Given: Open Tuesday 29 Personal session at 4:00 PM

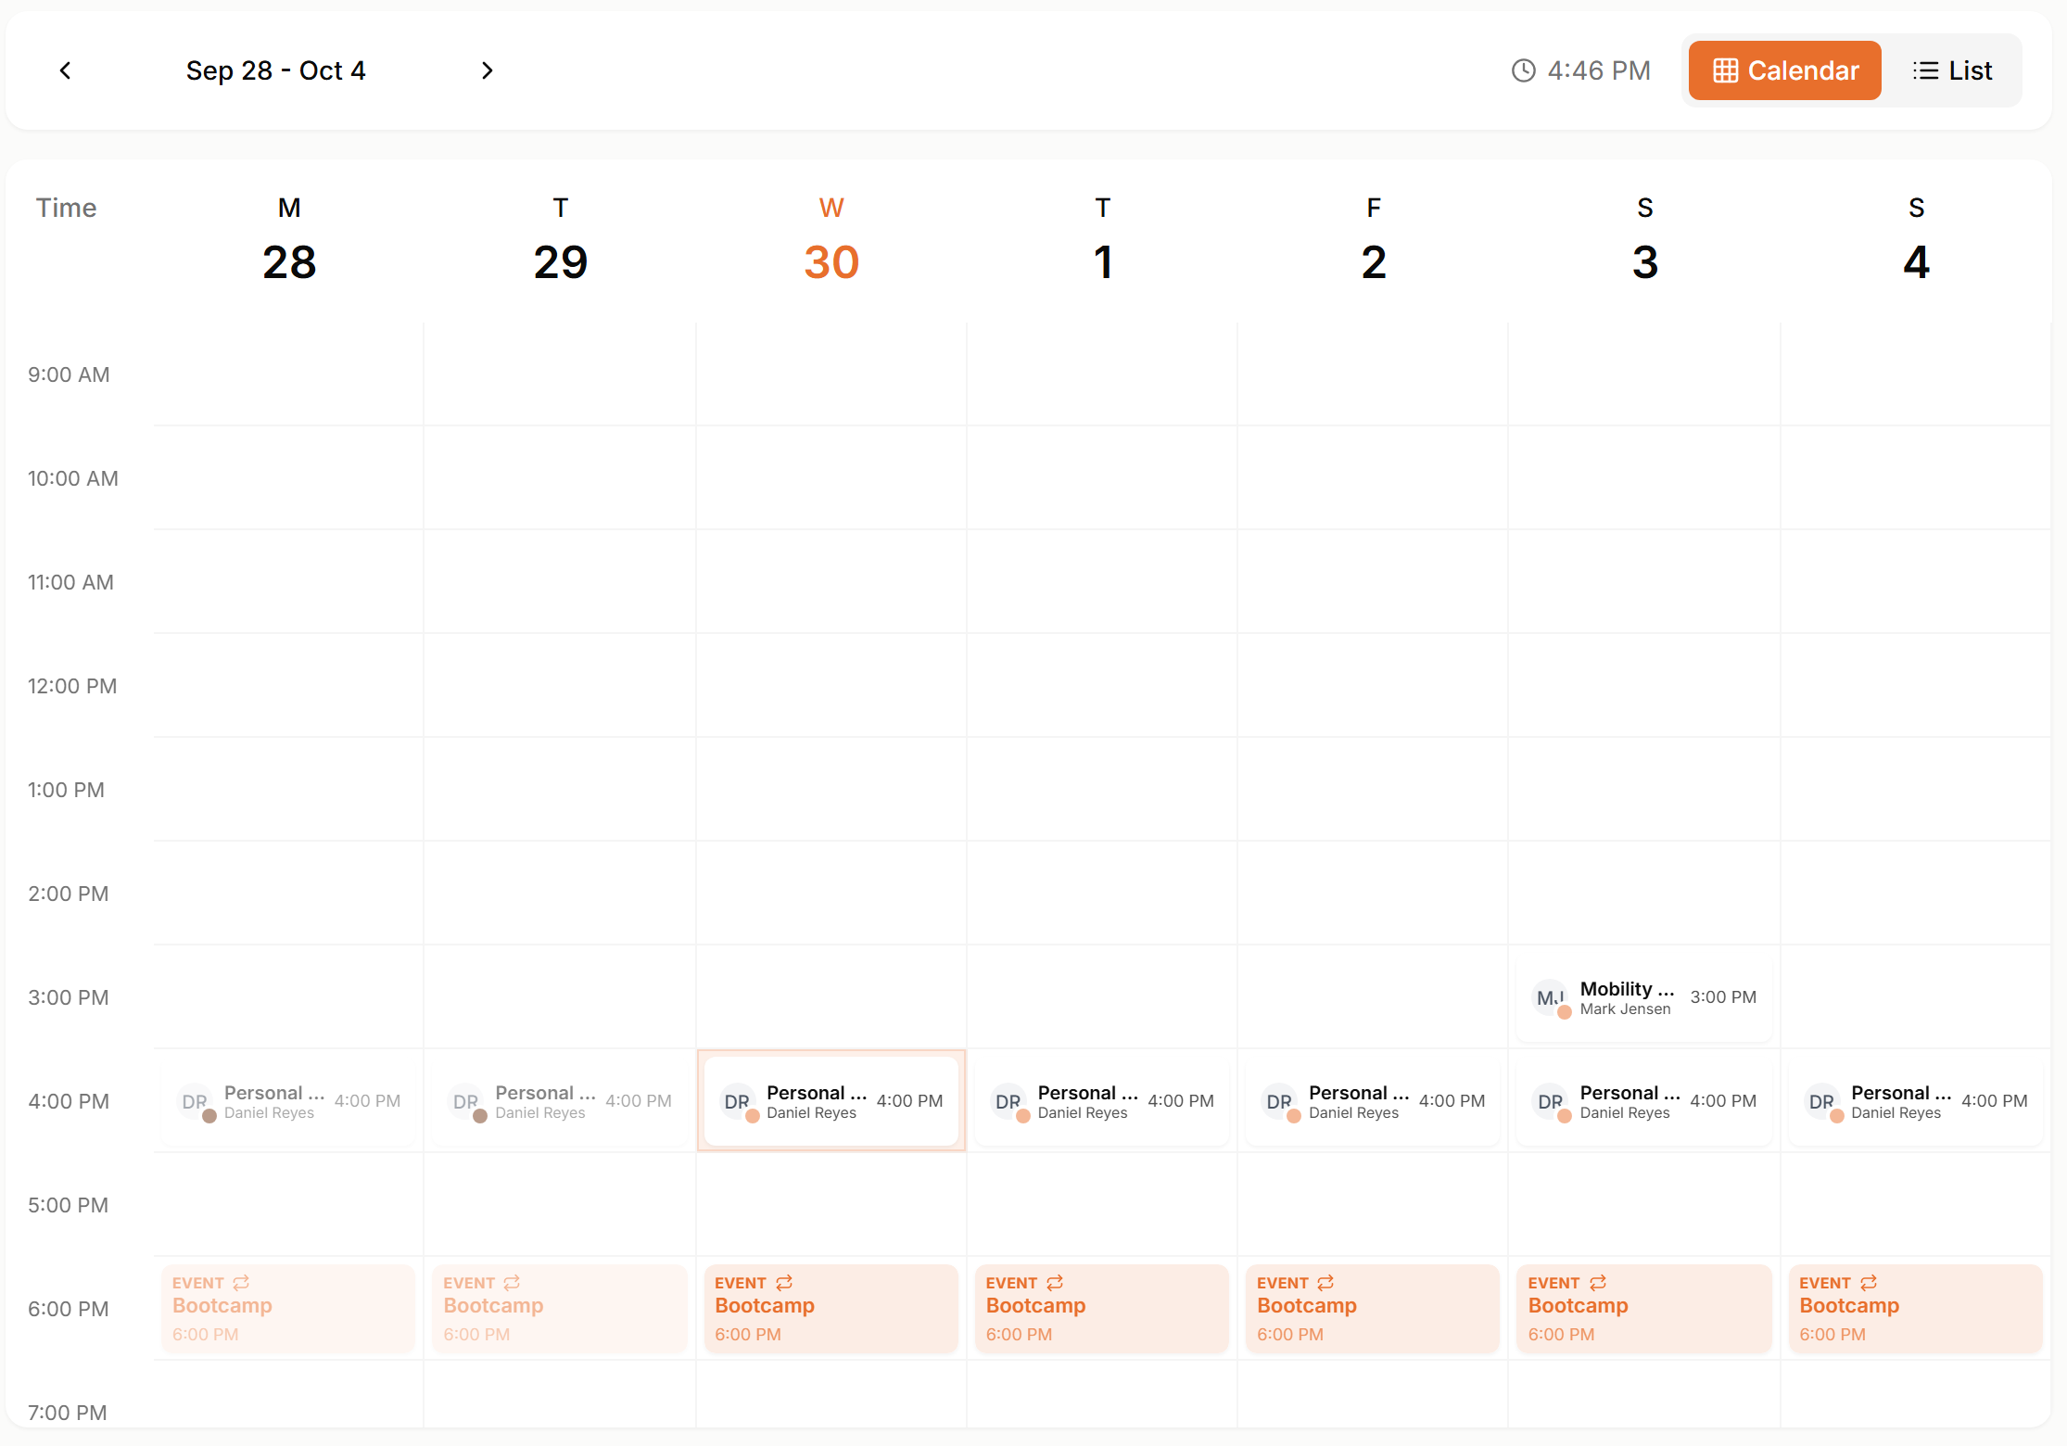Looking at the screenshot, I should tap(561, 1101).
